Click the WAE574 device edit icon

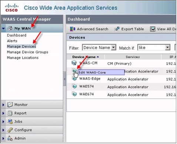74,86
